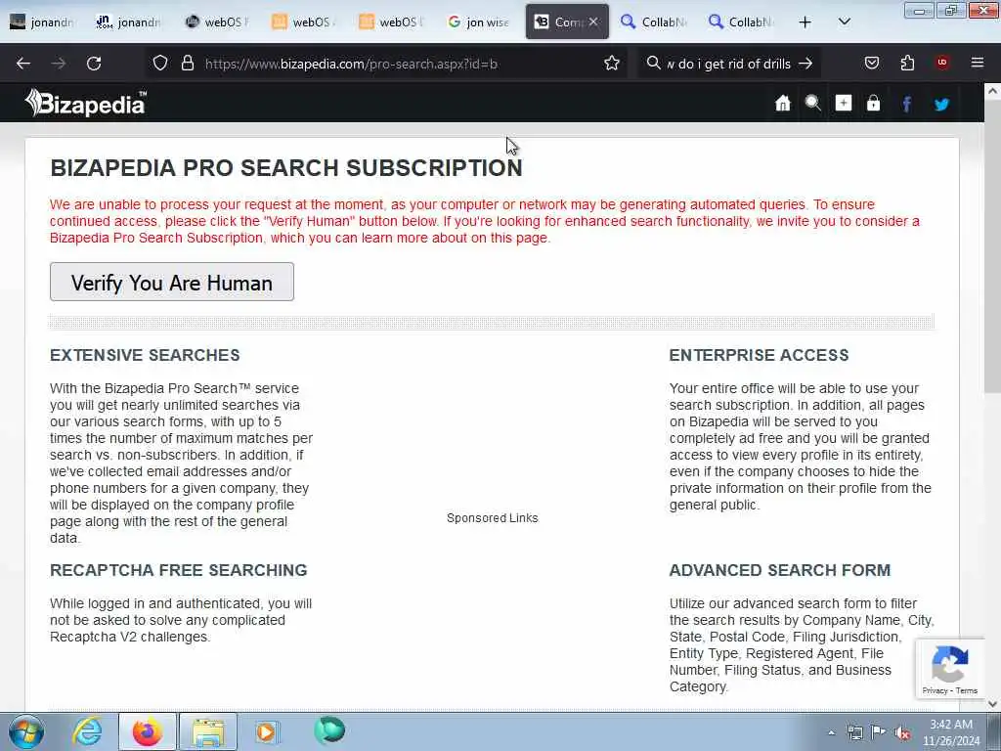Open the media player taskbar icon
Screen dimensions: 1001x751
266,731
